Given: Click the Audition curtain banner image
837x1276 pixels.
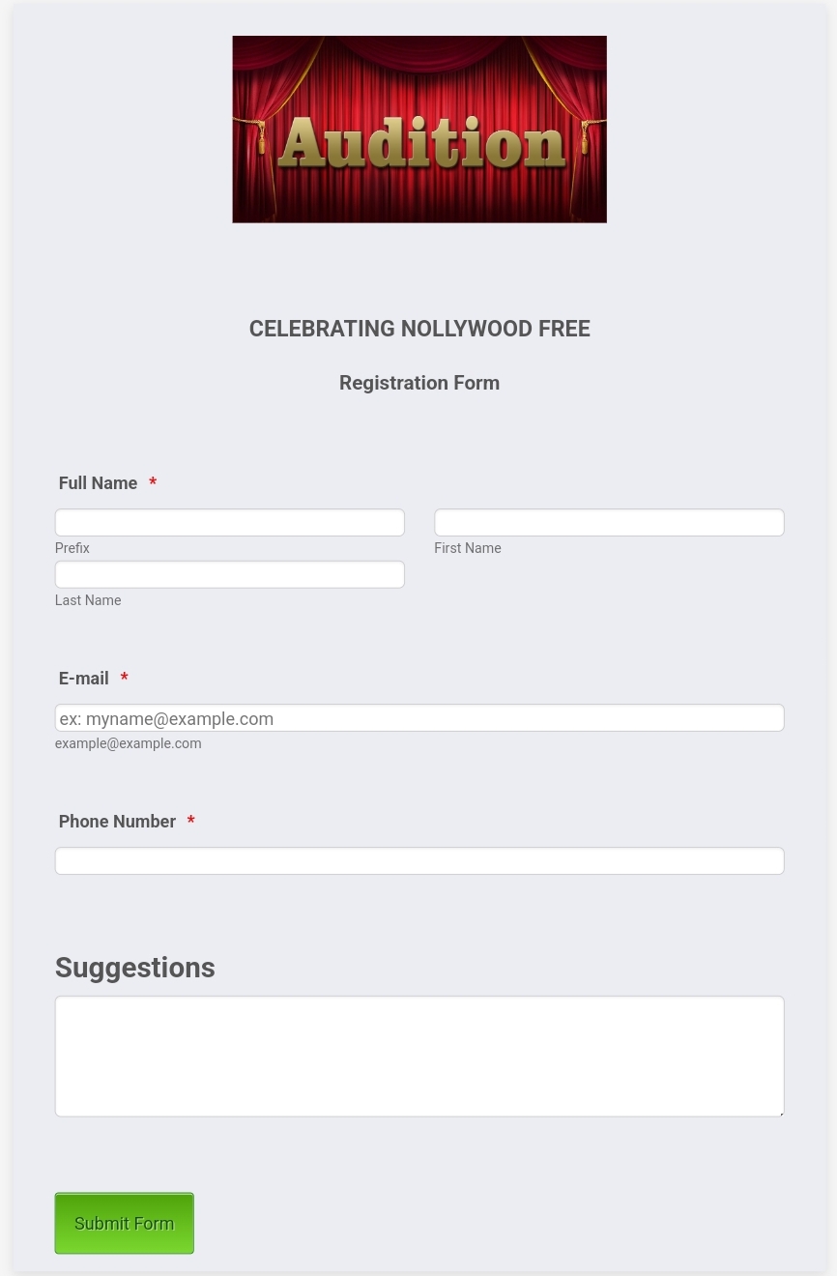Looking at the screenshot, I should coord(419,130).
